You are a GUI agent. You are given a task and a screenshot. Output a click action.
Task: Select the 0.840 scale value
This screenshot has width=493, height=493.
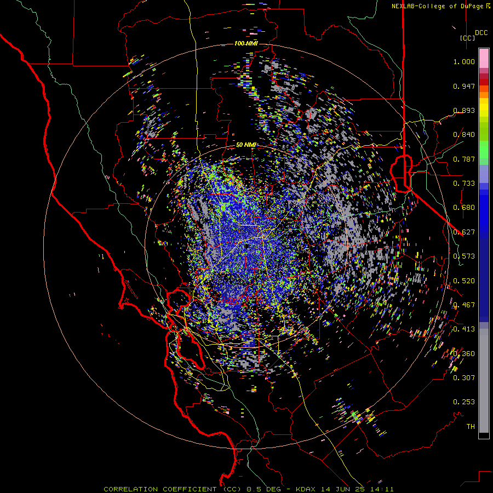click(x=464, y=135)
